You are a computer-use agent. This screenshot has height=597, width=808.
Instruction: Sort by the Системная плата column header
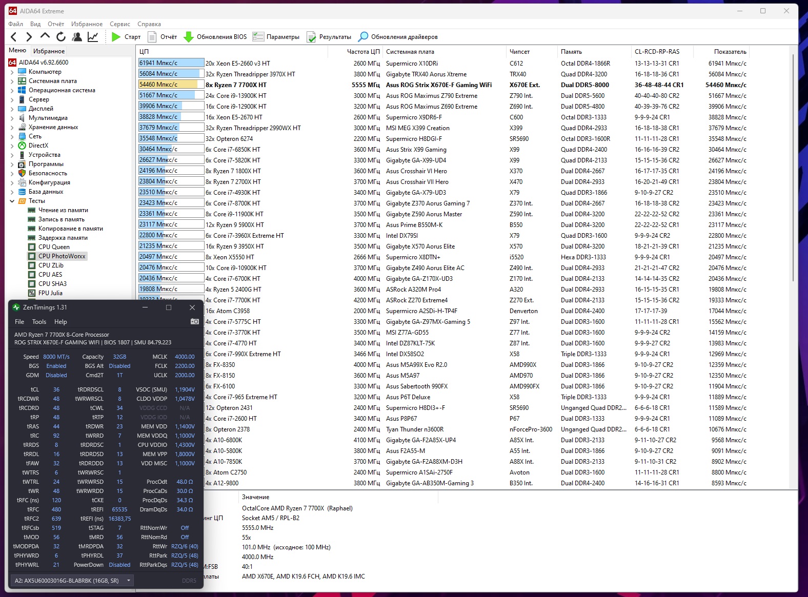click(x=444, y=52)
